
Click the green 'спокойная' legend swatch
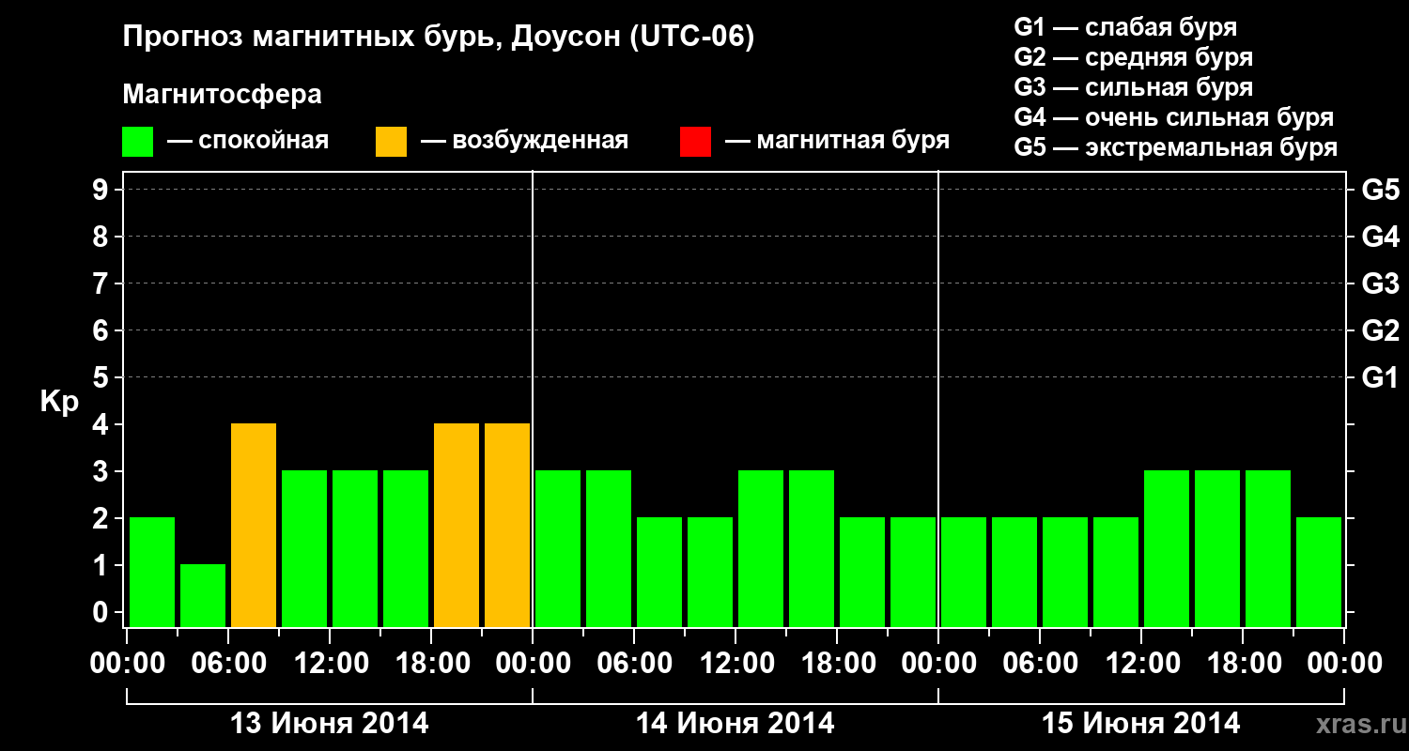(137, 142)
